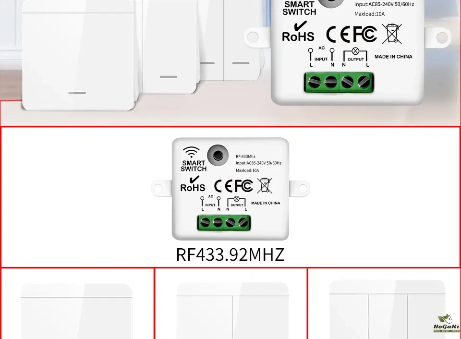This screenshot has height=339, width=461.
Task: Click the large white wall switch at top left
Action: coord(78,55)
